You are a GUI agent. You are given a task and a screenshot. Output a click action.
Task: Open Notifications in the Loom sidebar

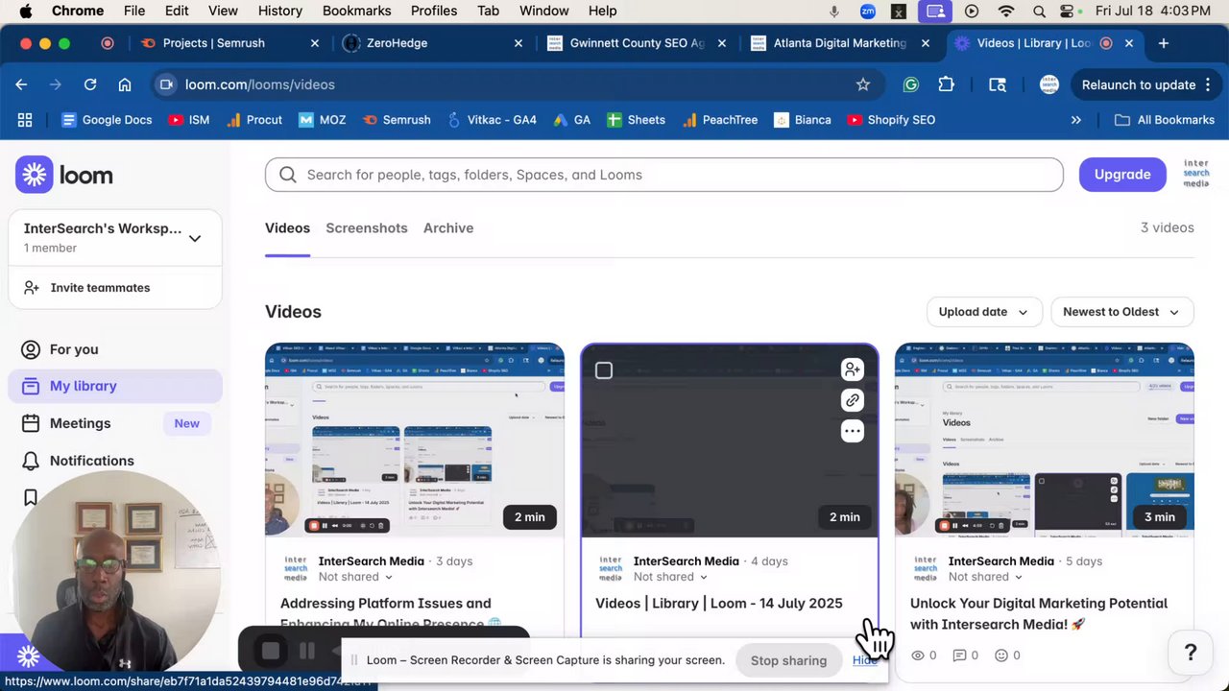tap(115, 461)
